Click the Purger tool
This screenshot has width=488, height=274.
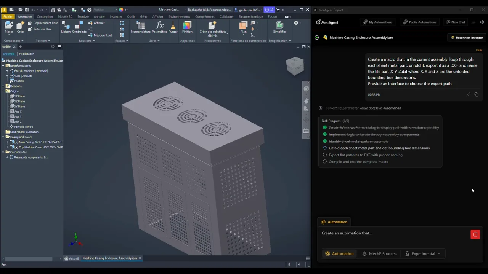(173, 27)
